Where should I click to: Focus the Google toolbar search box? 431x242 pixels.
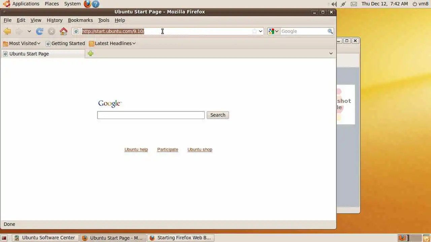click(x=304, y=31)
